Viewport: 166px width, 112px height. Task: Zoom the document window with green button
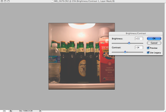pos(9,1)
